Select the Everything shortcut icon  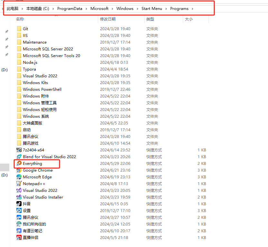tap(19, 164)
